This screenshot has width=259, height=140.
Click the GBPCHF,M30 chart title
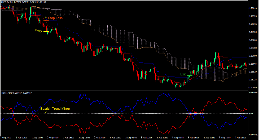[x=7, y=2]
